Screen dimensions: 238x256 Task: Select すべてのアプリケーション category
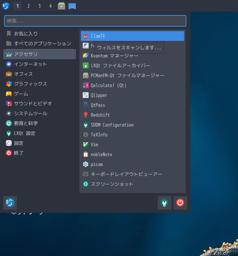pyautogui.click(x=39, y=44)
